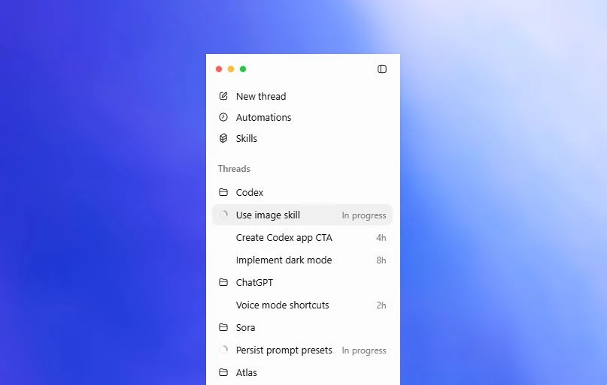Screen dimensions: 607x385
Task: Collapse the ChatGPT folder icon
Action: [223, 282]
